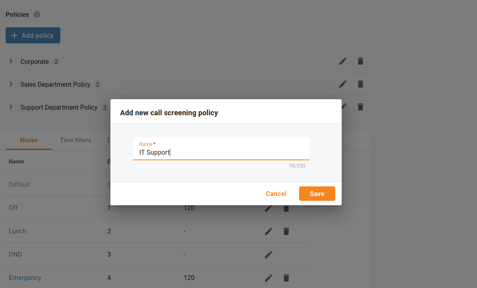This screenshot has height=288, width=477.
Task: Delete the Lunch mode
Action: [x=286, y=231]
